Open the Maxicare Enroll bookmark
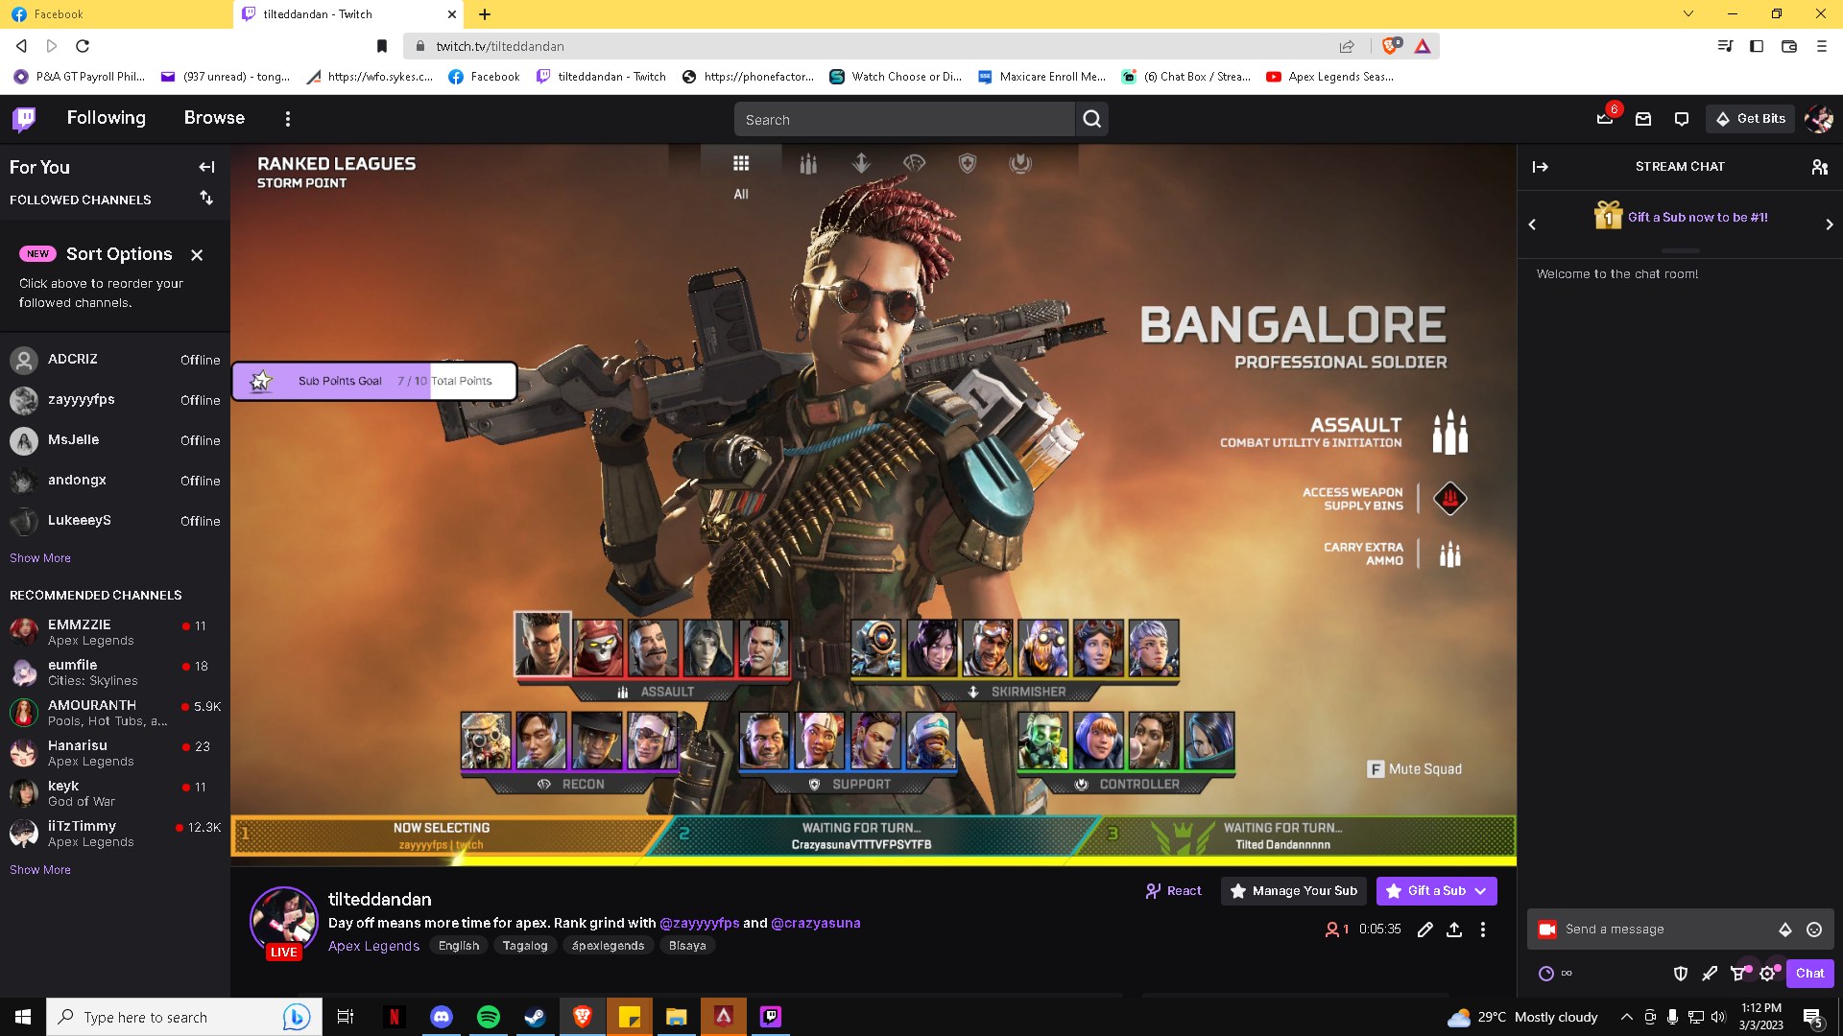 1042,77
